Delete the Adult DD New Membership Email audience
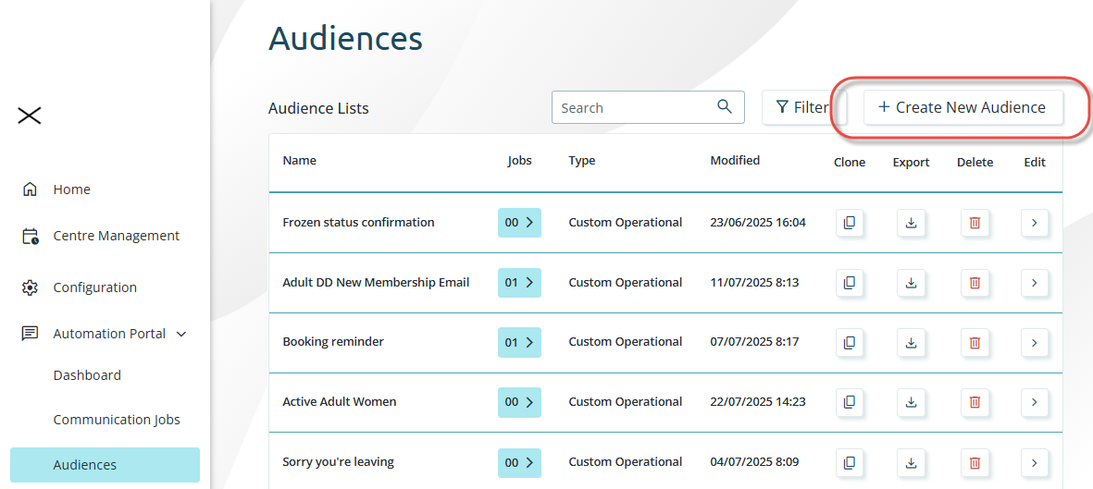The image size is (1093, 489). click(x=975, y=283)
